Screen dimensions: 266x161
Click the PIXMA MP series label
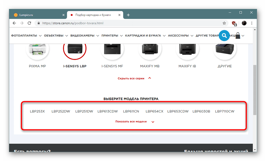pos(37,66)
